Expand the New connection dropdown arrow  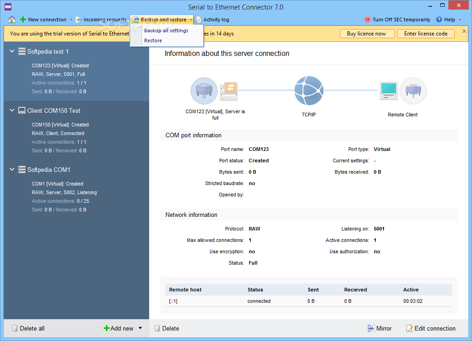coord(71,20)
